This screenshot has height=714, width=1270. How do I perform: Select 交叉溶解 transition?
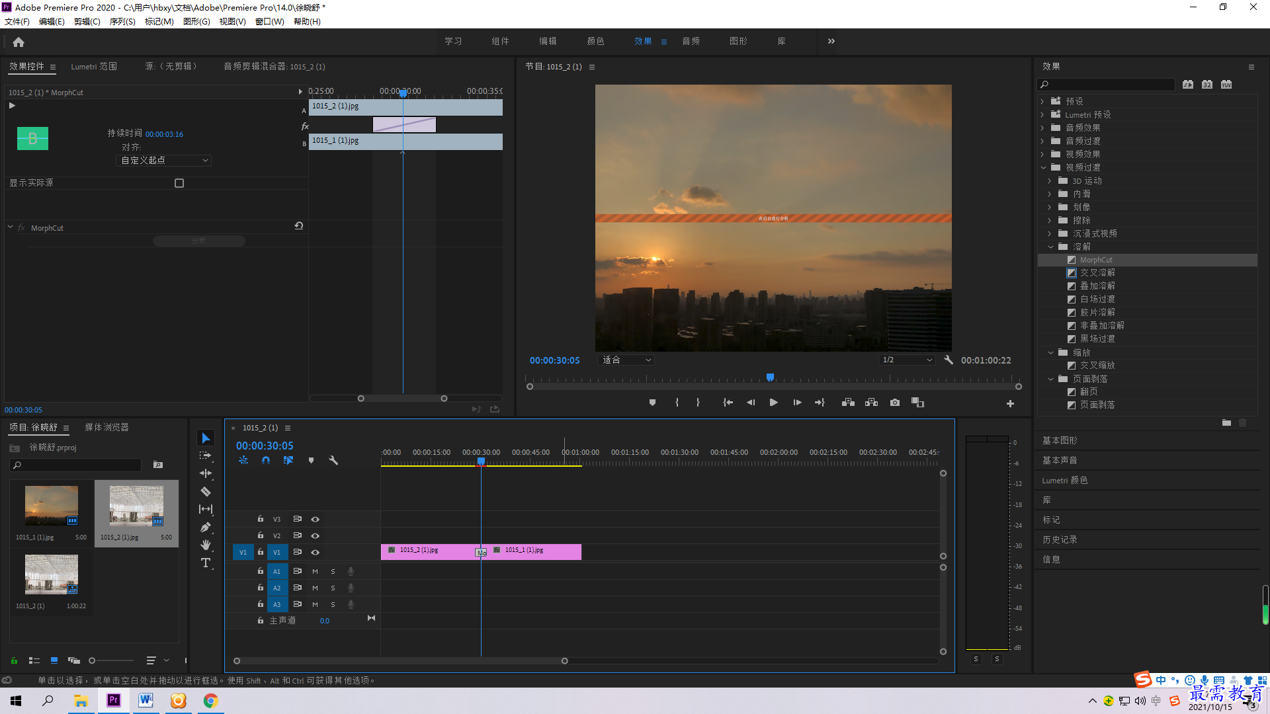pyautogui.click(x=1097, y=273)
